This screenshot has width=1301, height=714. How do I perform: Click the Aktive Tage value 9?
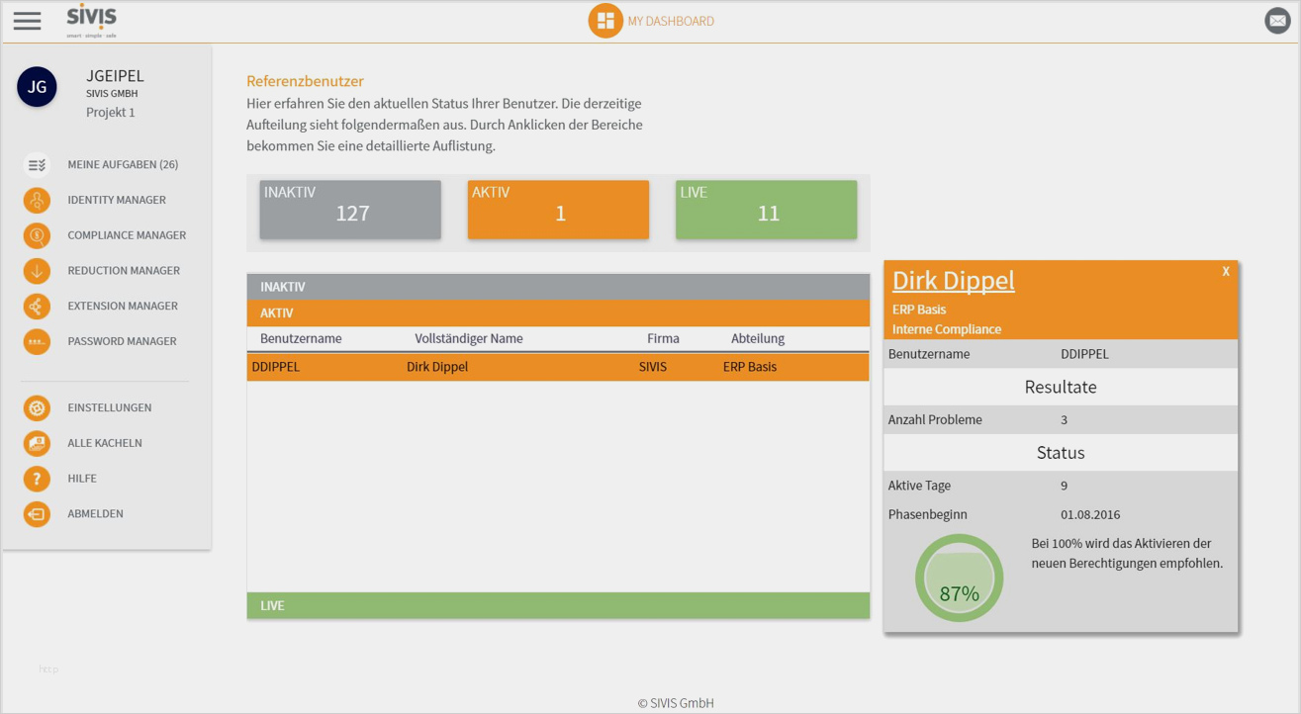pyautogui.click(x=1065, y=486)
